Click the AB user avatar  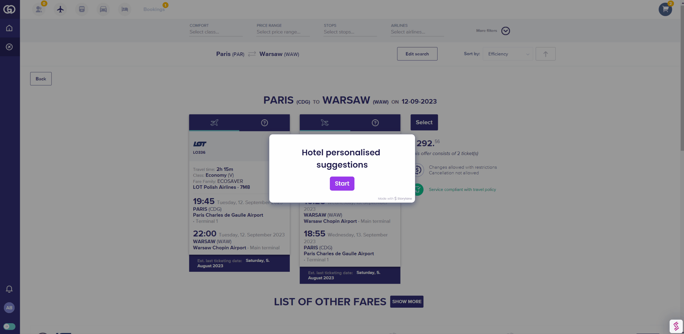pyautogui.click(x=9, y=308)
